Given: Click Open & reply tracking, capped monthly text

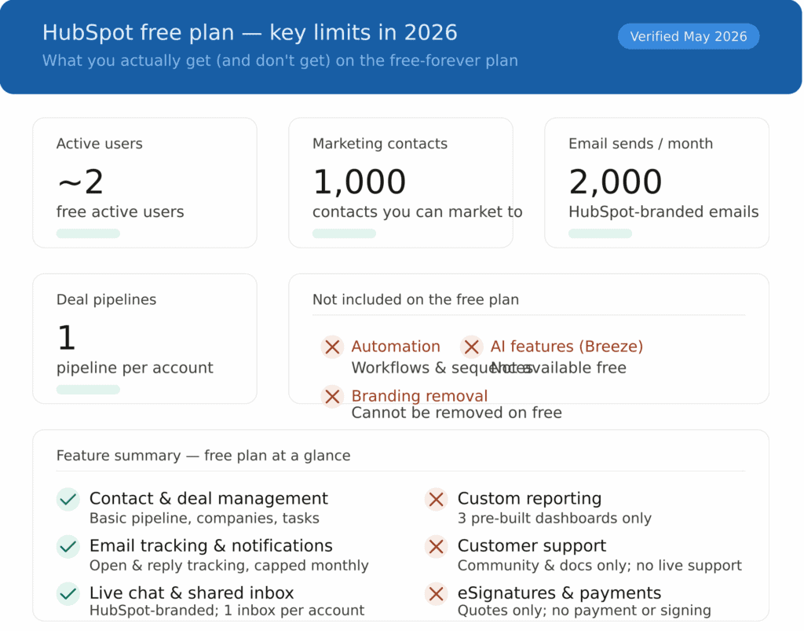Looking at the screenshot, I should point(228,565).
